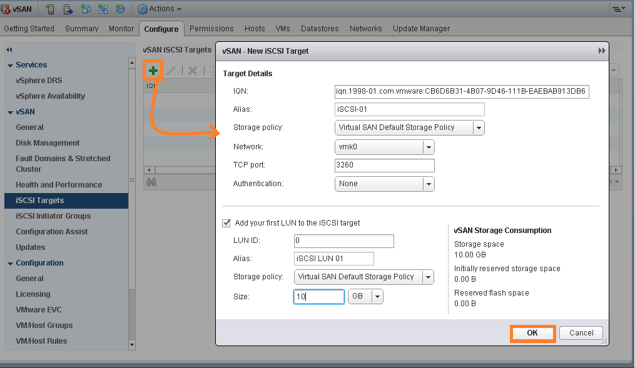Click the resource pool pie chart icon

coord(121,9)
